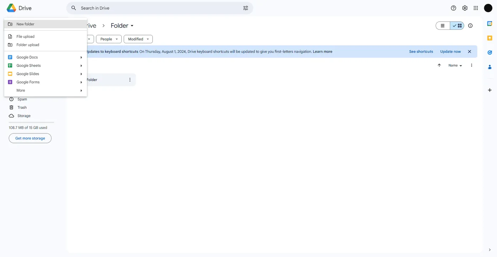The width and height of the screenshot is (497, 257).
Task: Switch to list layout view
Action: coord(443,26)
